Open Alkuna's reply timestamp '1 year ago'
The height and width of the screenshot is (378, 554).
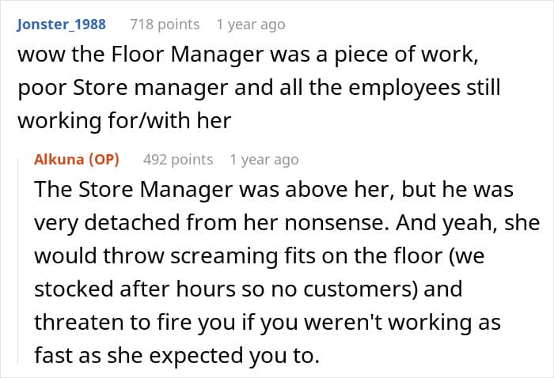(x=264, y=160)
